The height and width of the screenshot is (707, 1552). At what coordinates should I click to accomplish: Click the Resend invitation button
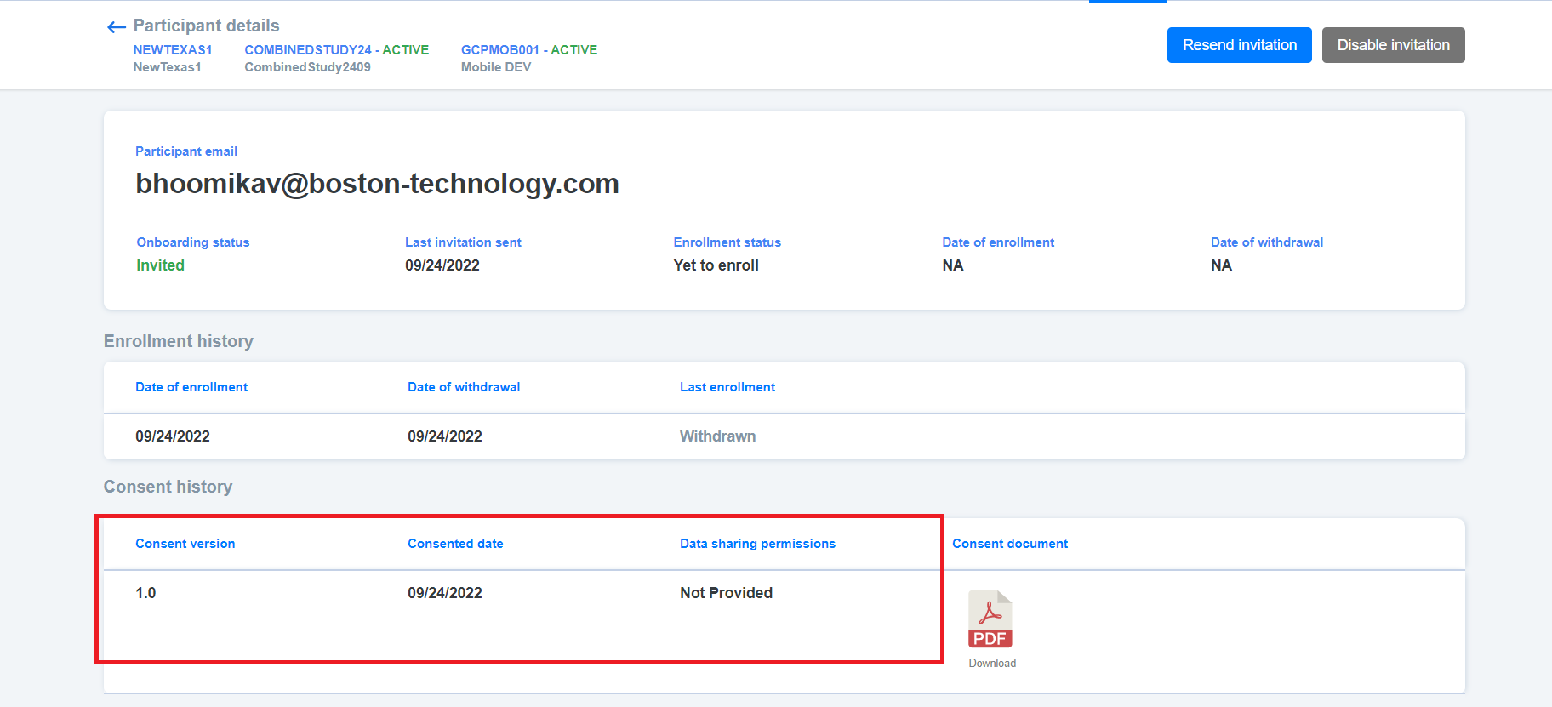(x=1239, y=45)
